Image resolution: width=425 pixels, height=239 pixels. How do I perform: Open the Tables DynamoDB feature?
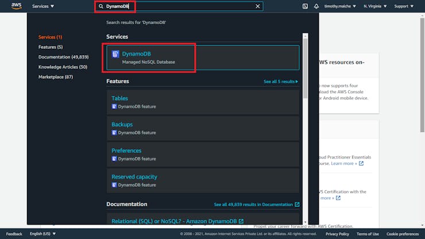[x=203, y=102]
